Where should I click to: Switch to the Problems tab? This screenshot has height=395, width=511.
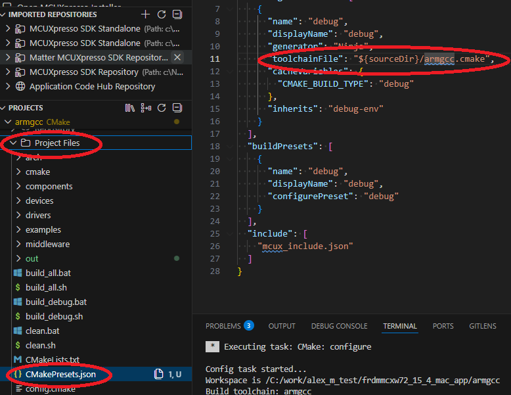223,326
